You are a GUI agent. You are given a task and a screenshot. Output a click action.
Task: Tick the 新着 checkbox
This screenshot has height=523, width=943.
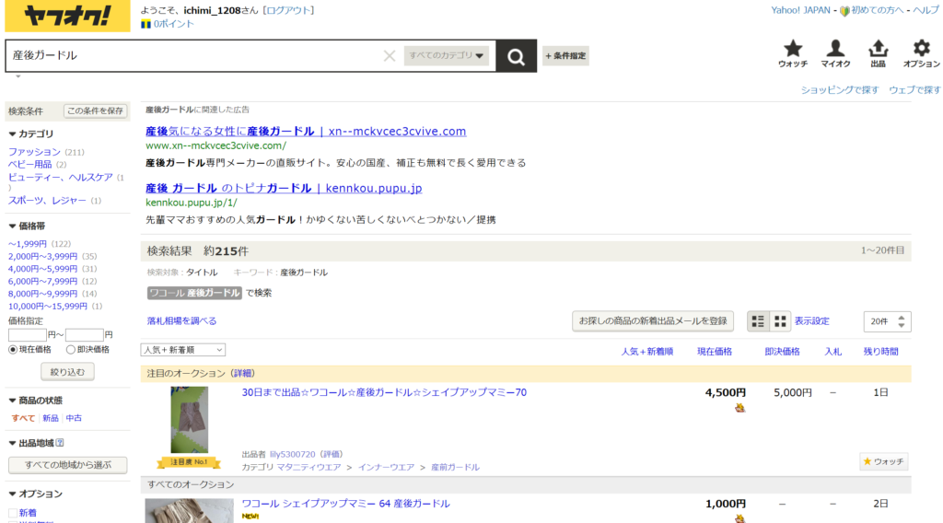(x=13, y=513)
